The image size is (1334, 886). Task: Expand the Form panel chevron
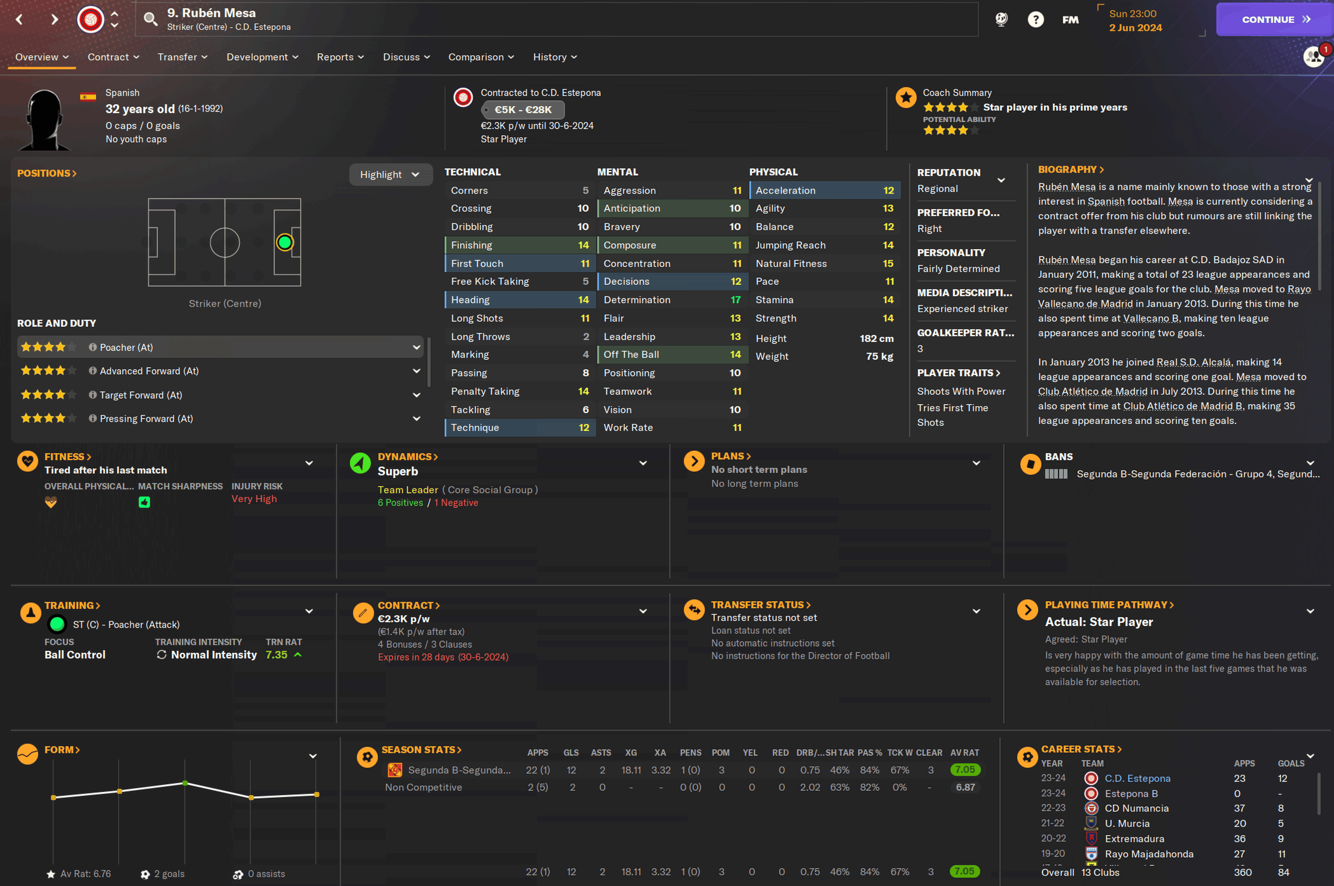[x=313, y=757]
